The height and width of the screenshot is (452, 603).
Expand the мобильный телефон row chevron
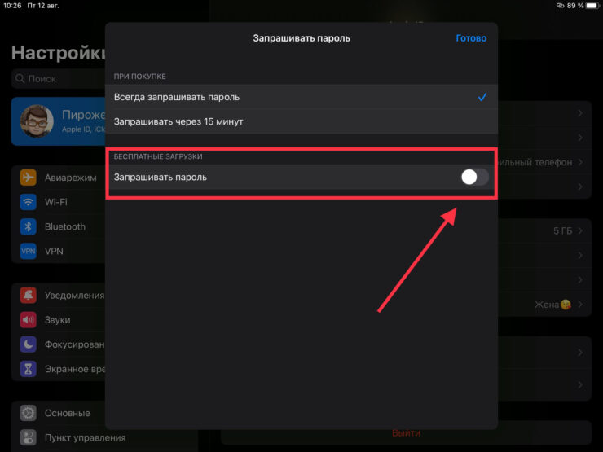click(579, 163)
